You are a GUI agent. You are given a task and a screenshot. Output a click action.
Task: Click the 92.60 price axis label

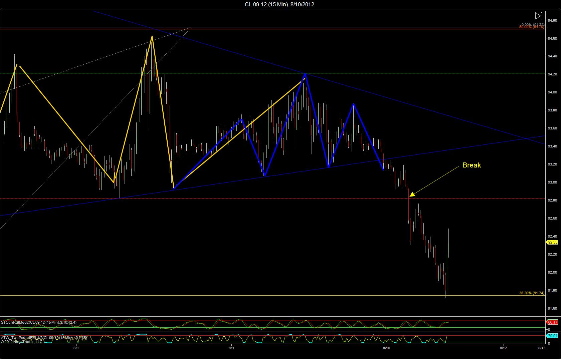tap(553, 219)
